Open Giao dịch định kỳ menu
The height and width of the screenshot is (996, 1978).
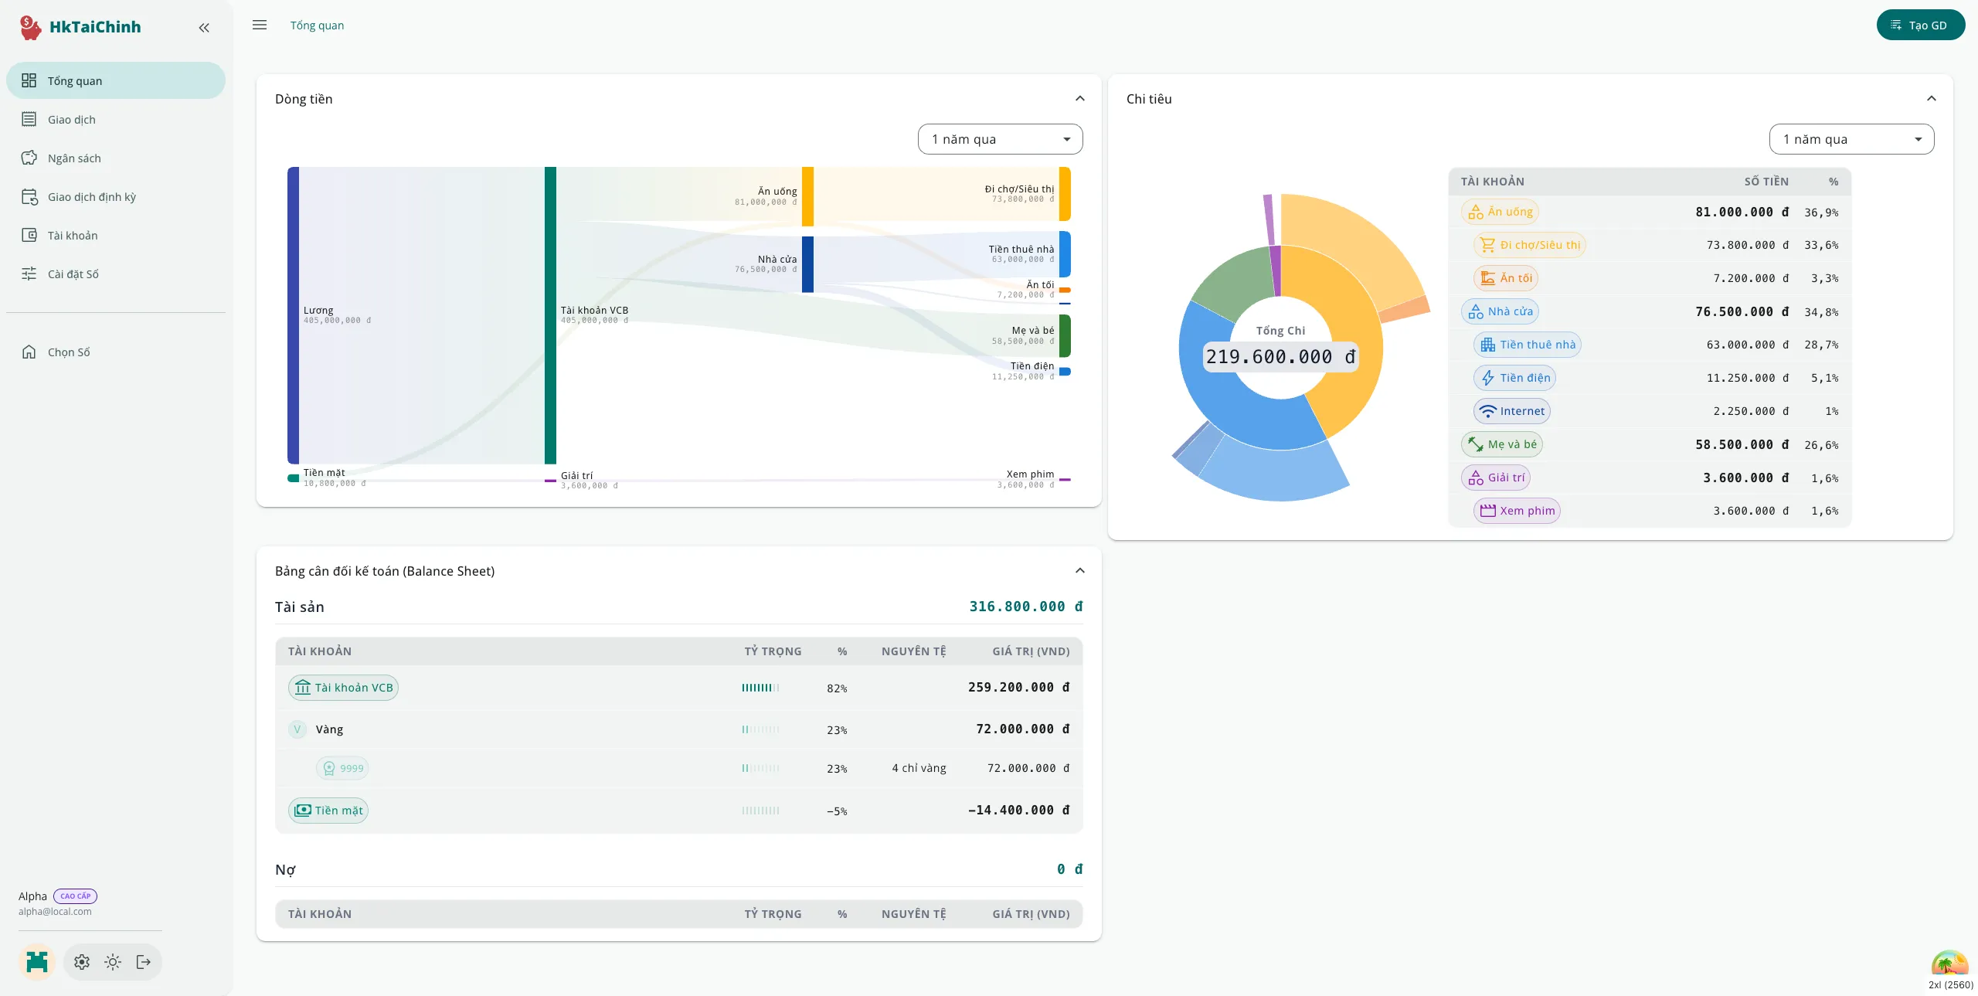click(91, 197)
